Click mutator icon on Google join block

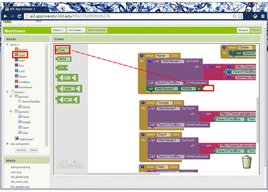coord(202,114)
